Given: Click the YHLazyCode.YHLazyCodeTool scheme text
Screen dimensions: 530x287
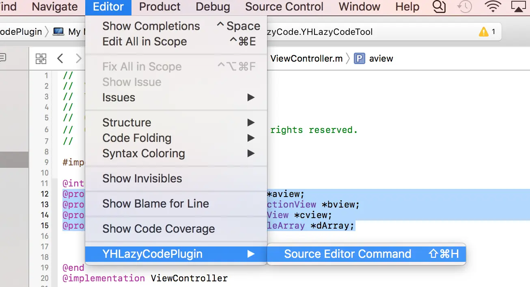Looking at the screenshot, I should [x=319, y=32].
